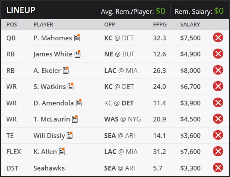Select the FPPG column header
Image resolution: width=230 pixels, height=177 pixels.
[x=160, y=24]
